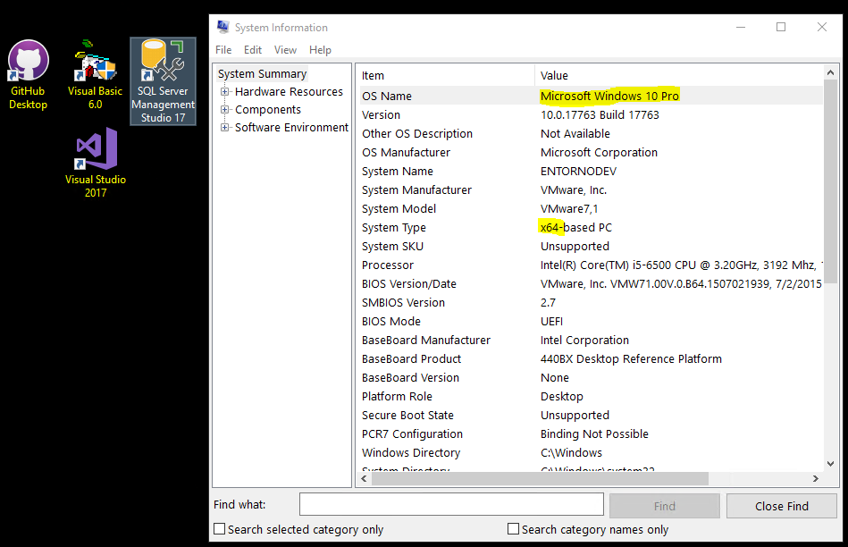Select the System Name row
Screen dimensions: 848x547
(592, 171)
